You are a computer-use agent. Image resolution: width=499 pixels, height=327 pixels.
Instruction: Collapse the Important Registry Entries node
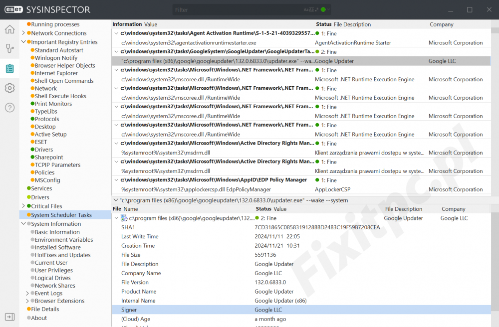coord(23,42)
